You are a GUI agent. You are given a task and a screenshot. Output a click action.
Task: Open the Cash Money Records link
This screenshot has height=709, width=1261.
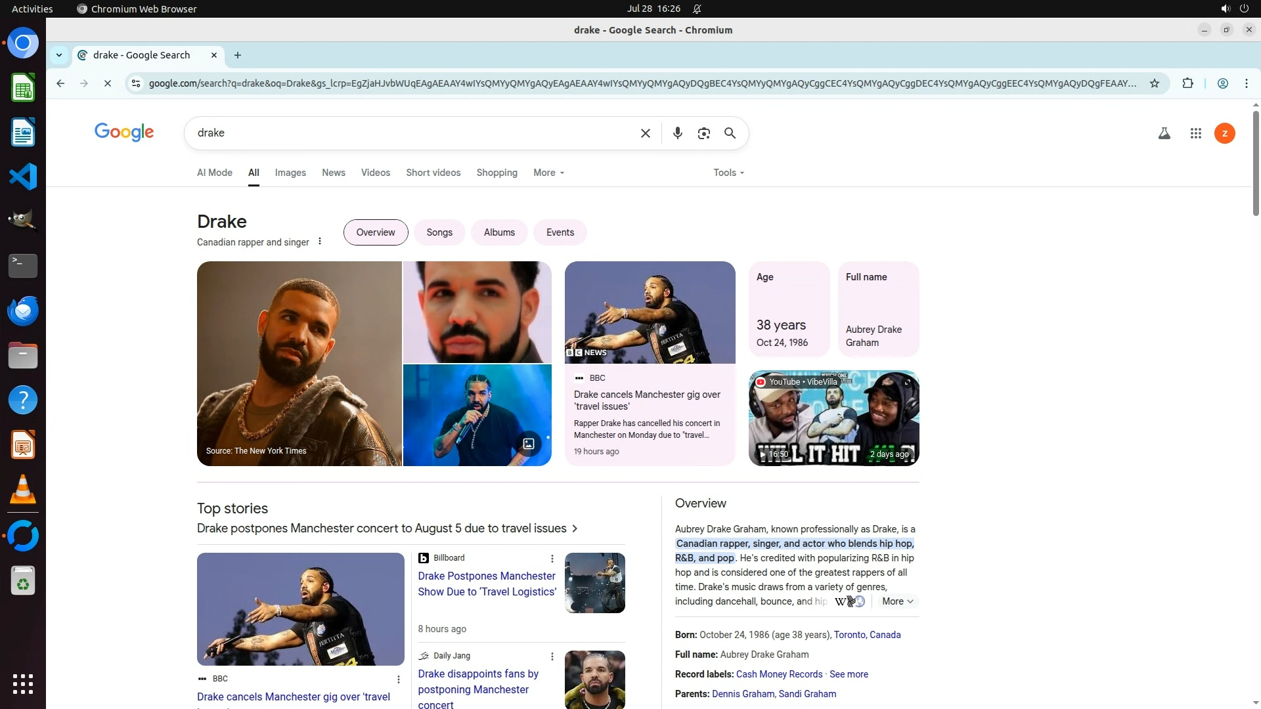(779, 674)
